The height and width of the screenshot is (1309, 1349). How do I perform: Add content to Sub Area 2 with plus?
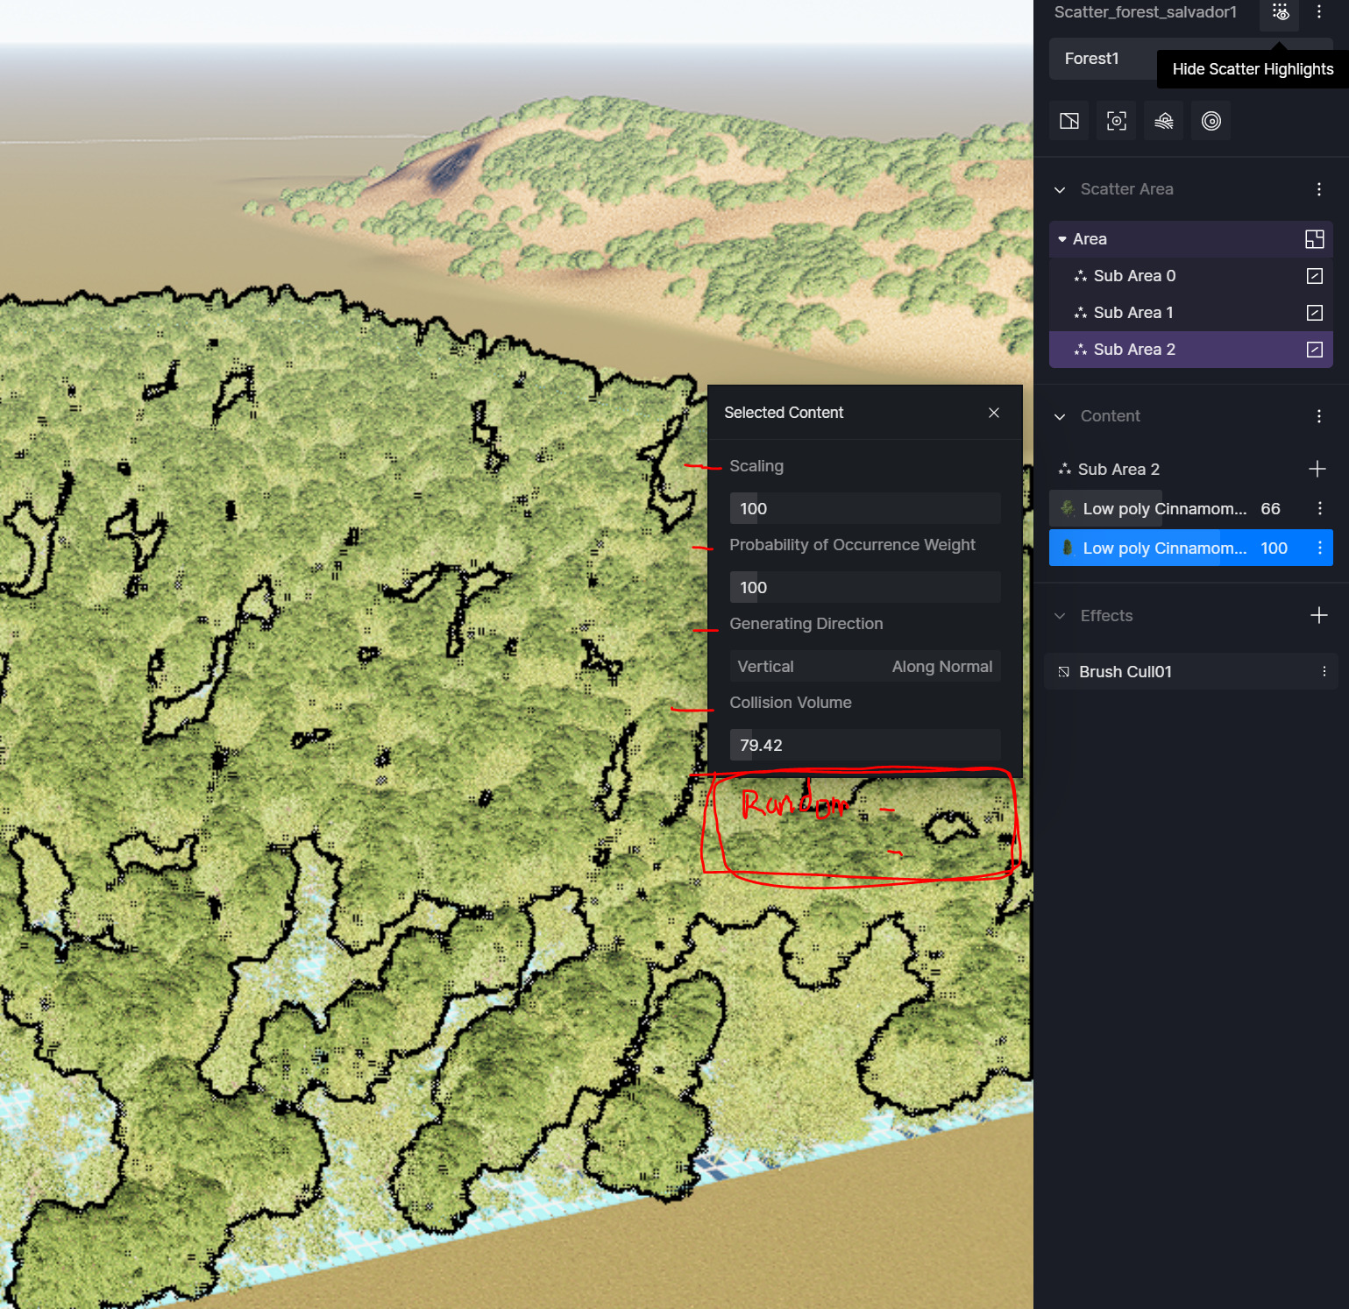click(x=1317, y=470)
